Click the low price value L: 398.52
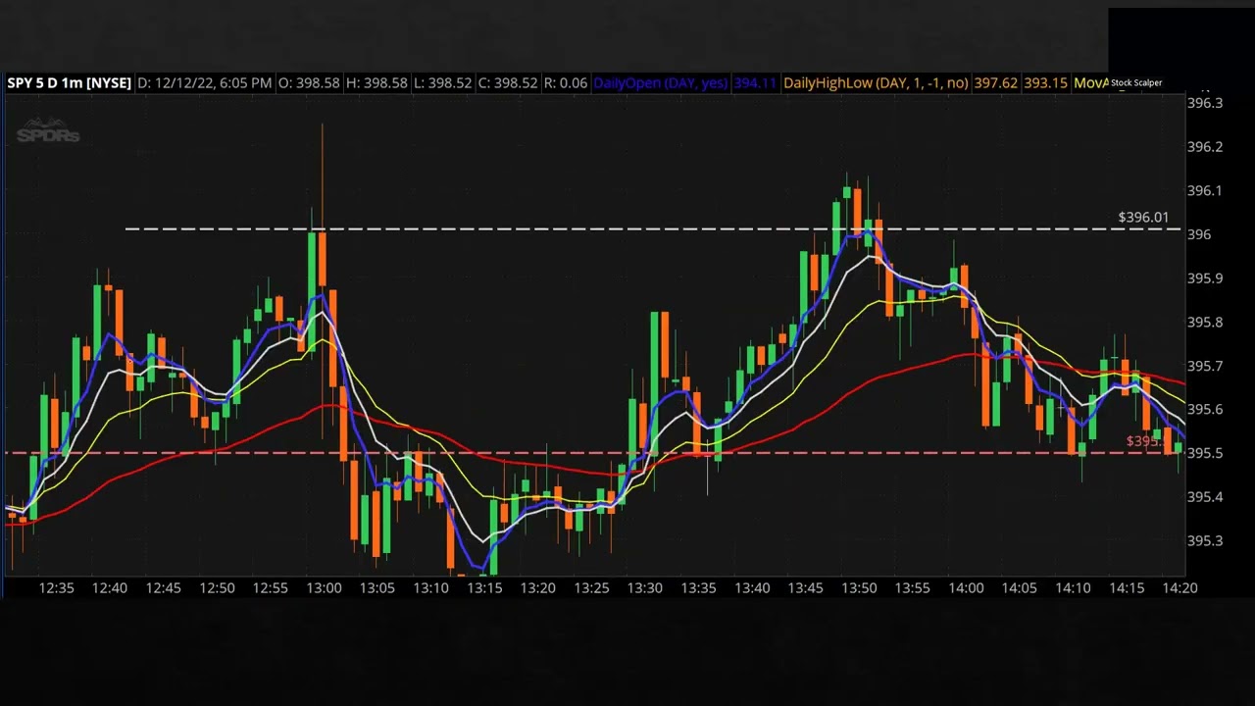1255x706 pixels. coord(442,83)
